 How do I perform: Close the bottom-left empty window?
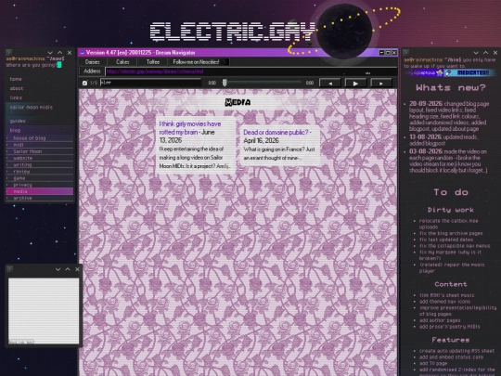click(77, 269)
